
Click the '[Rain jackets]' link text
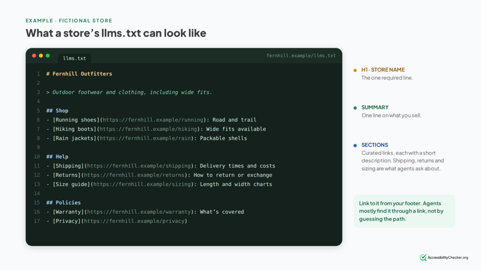pyautogui.click(x=75, y=138)
